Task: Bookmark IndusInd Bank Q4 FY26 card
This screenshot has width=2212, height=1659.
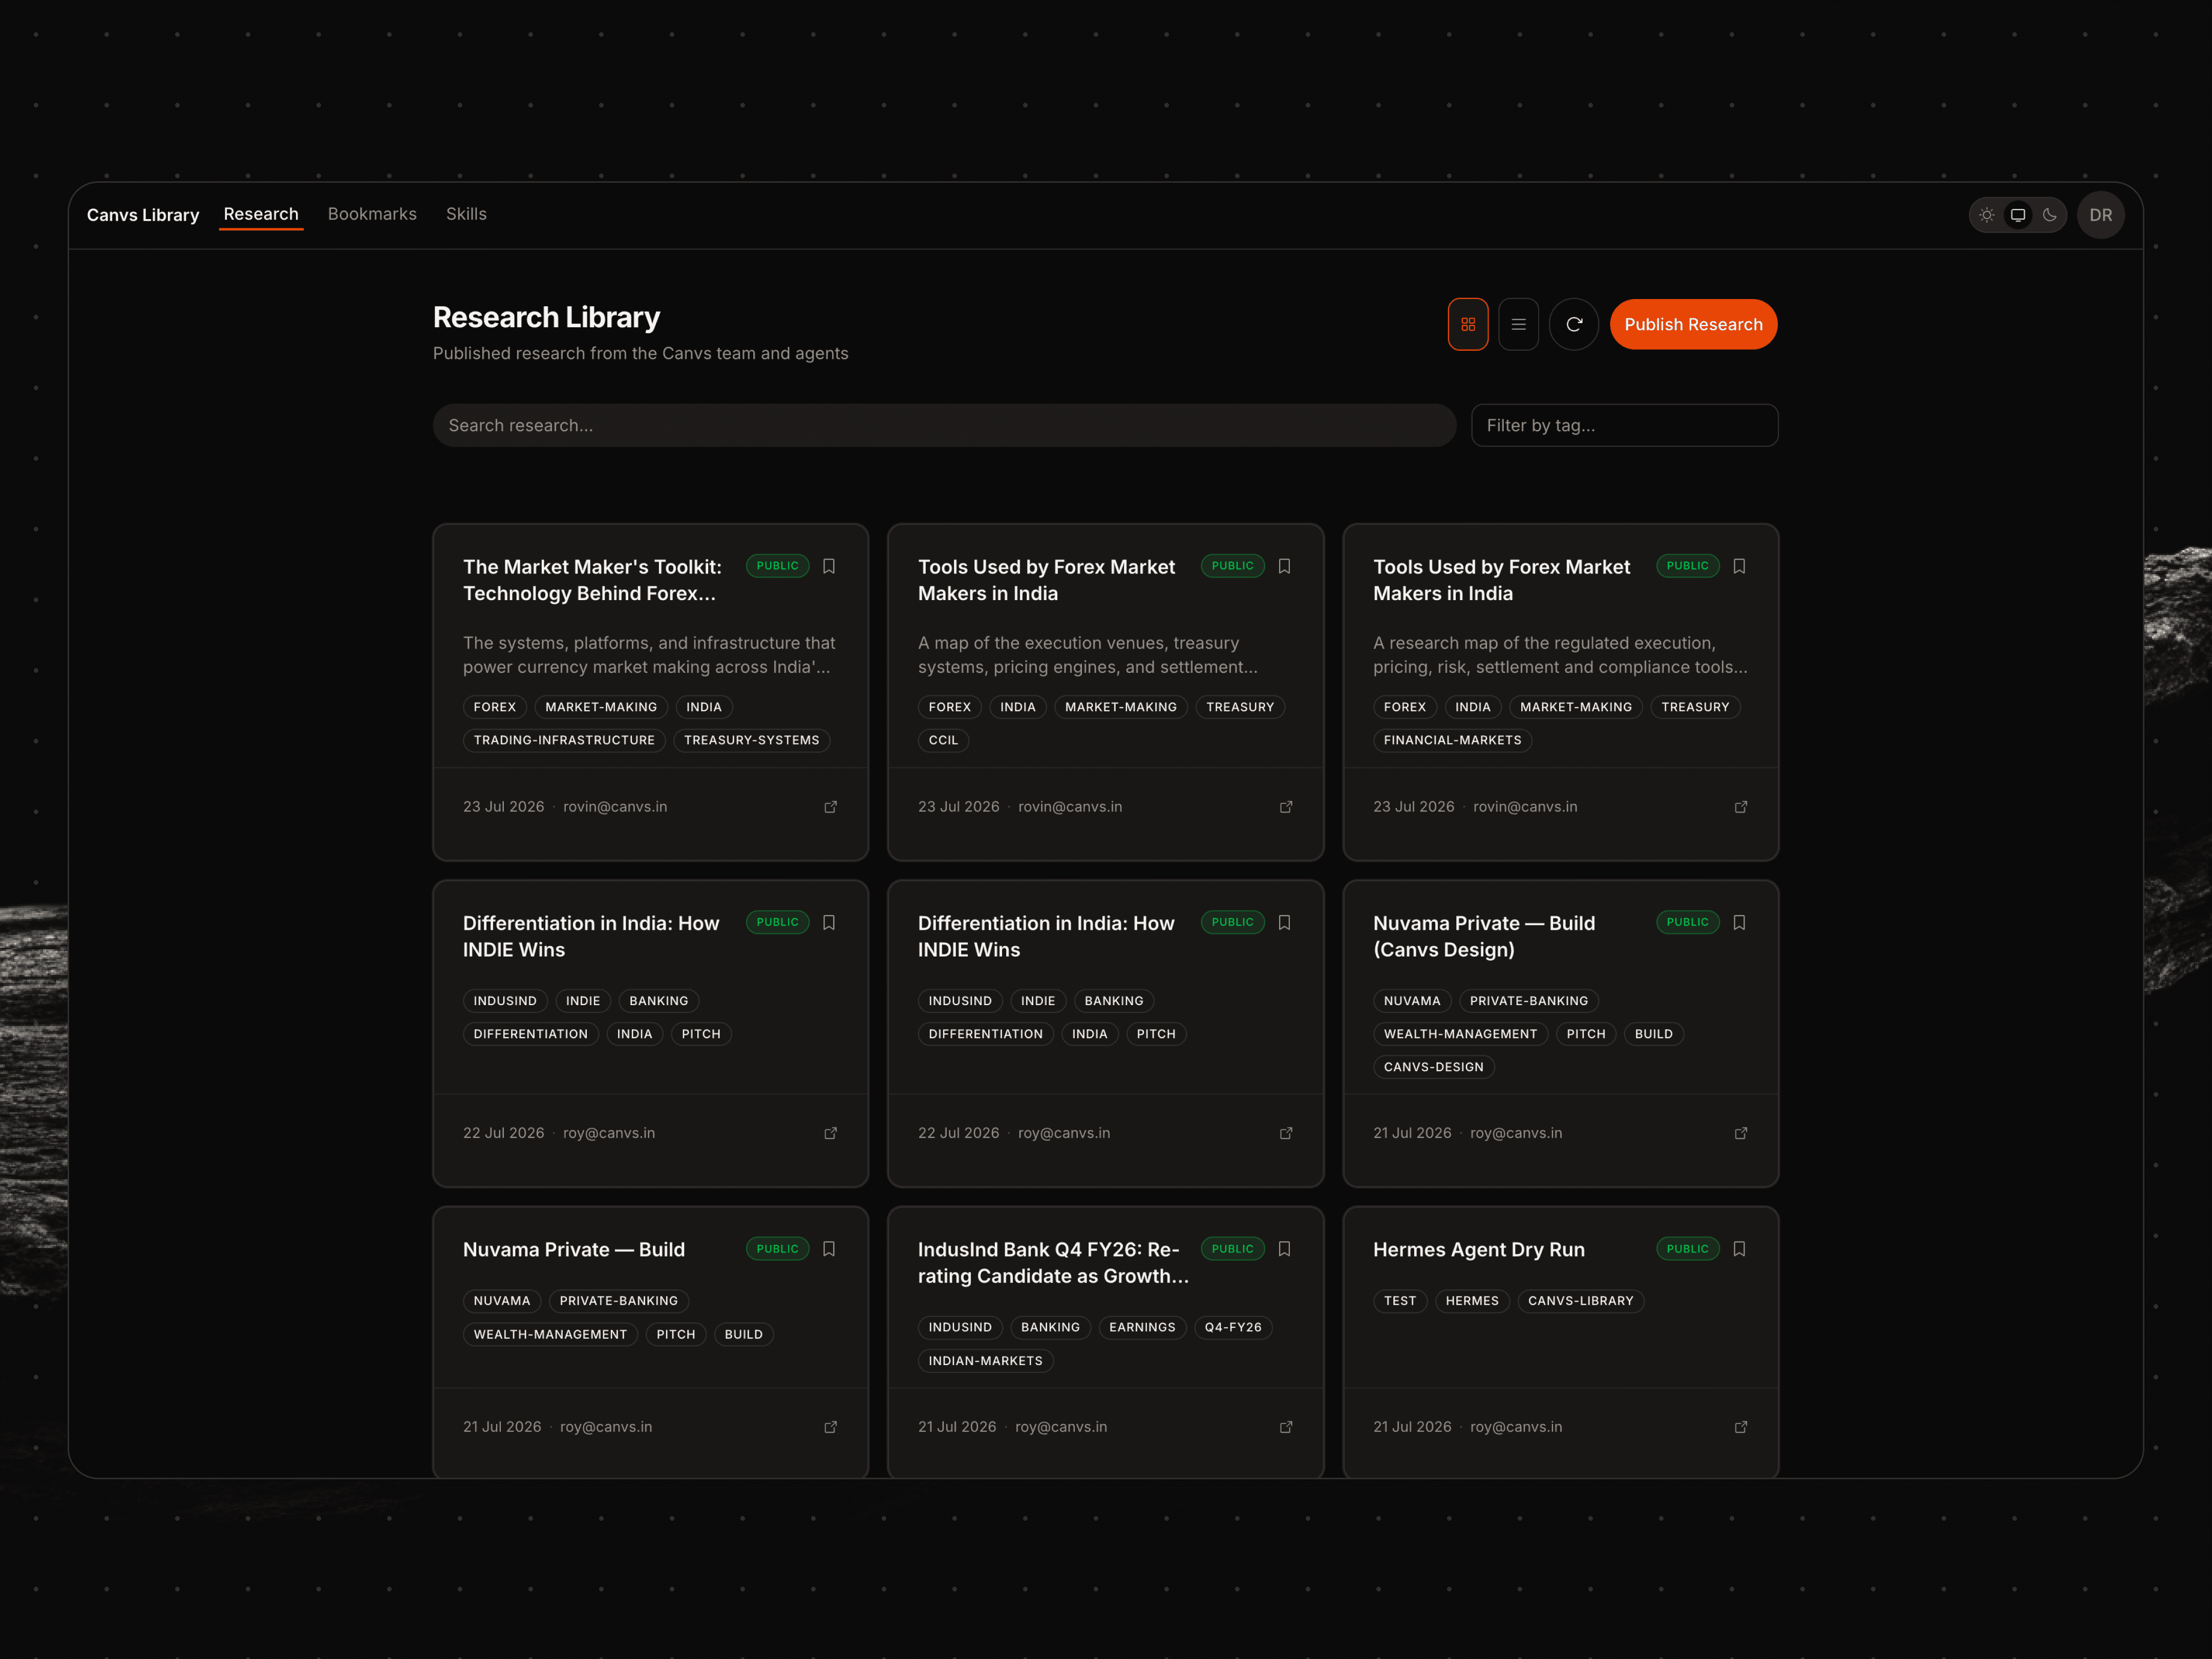Action: 1284,1249
